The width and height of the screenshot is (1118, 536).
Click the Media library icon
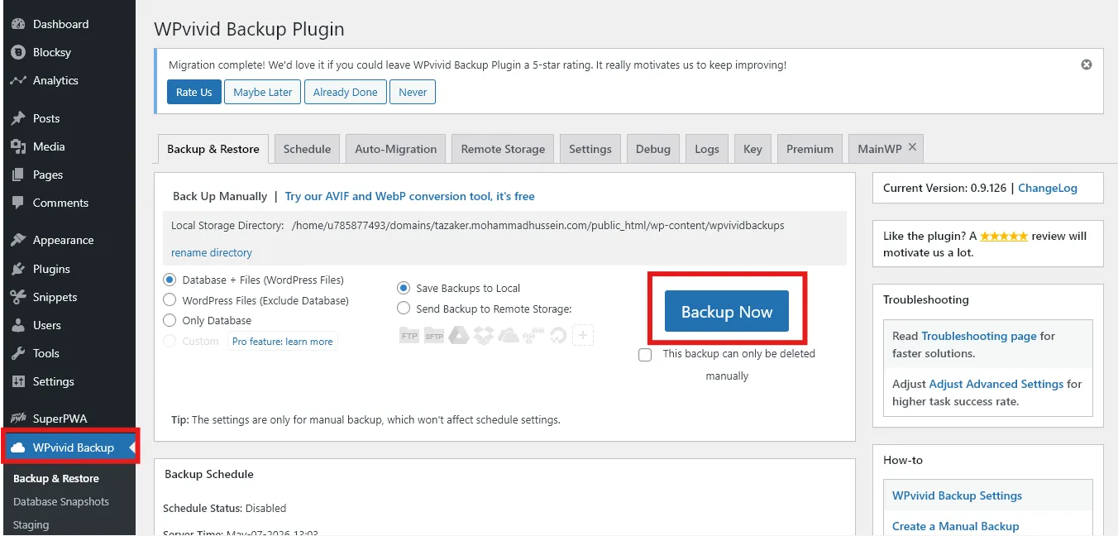[x=18, y=146]
